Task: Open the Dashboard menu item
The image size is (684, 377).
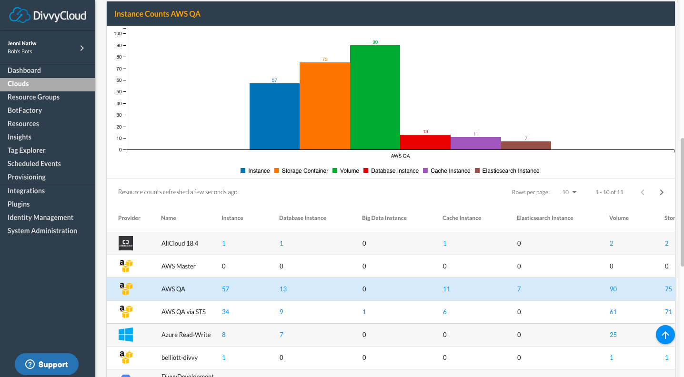Action: point(24,70)
